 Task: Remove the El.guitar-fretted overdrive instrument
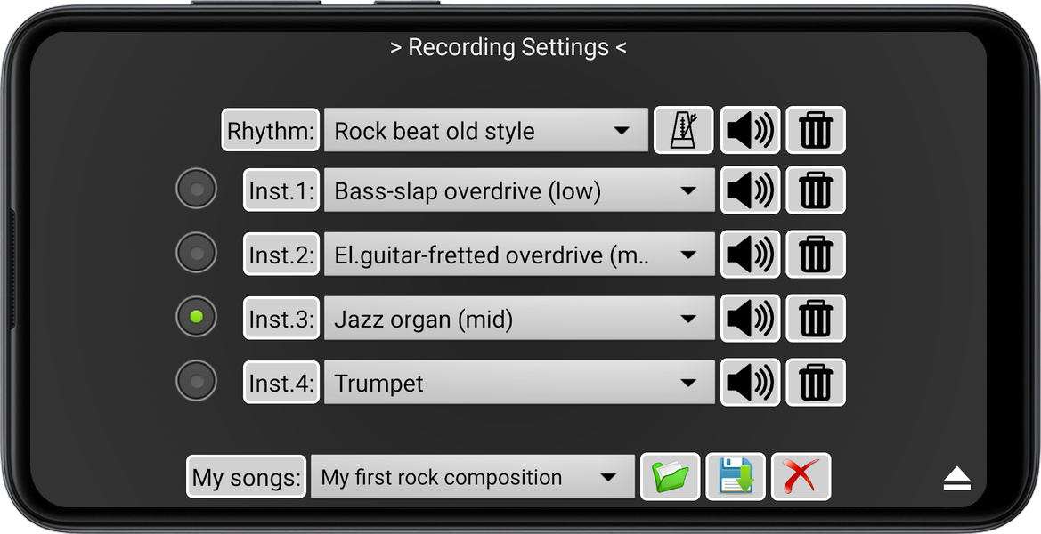click(816, 255)
